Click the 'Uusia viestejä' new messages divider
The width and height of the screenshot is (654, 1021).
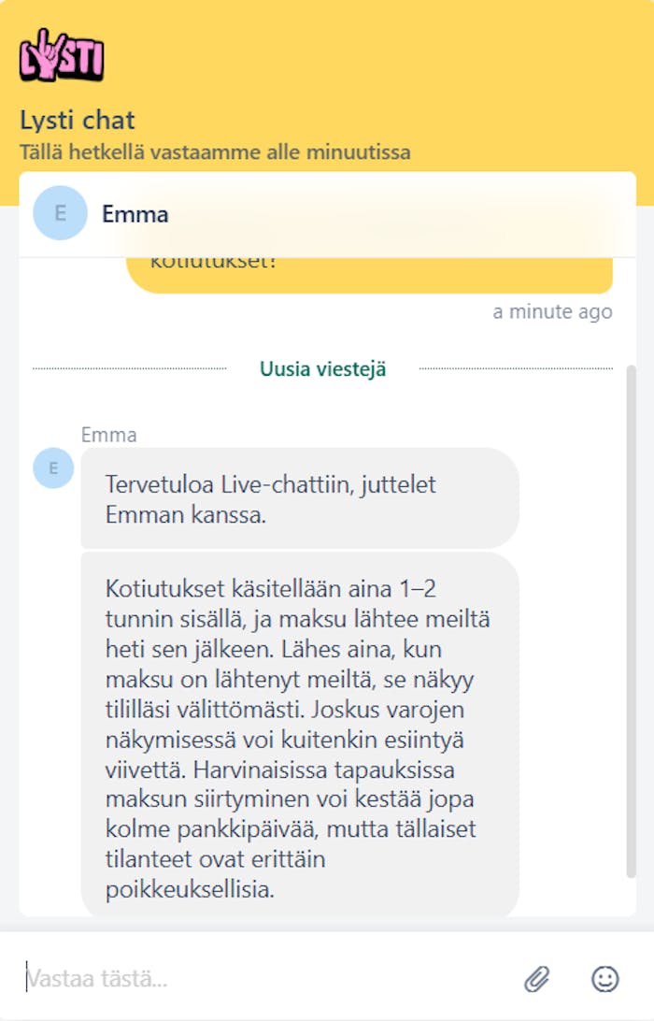(323, 369)
